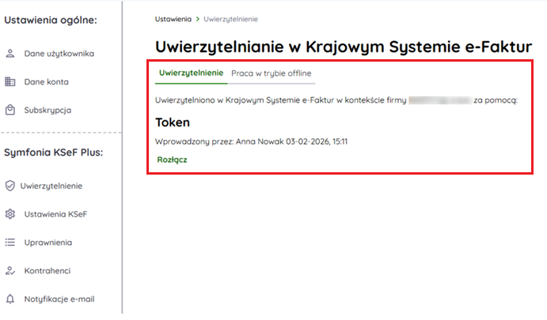Open Notyfikacje e-mail settings label
This screenshot has width=547, height=320.
(61, 299)
